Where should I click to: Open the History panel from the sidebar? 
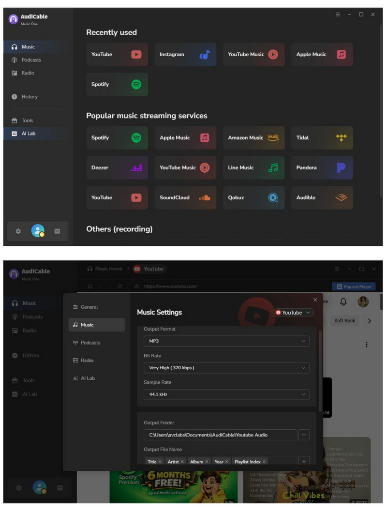pos(29,96)
